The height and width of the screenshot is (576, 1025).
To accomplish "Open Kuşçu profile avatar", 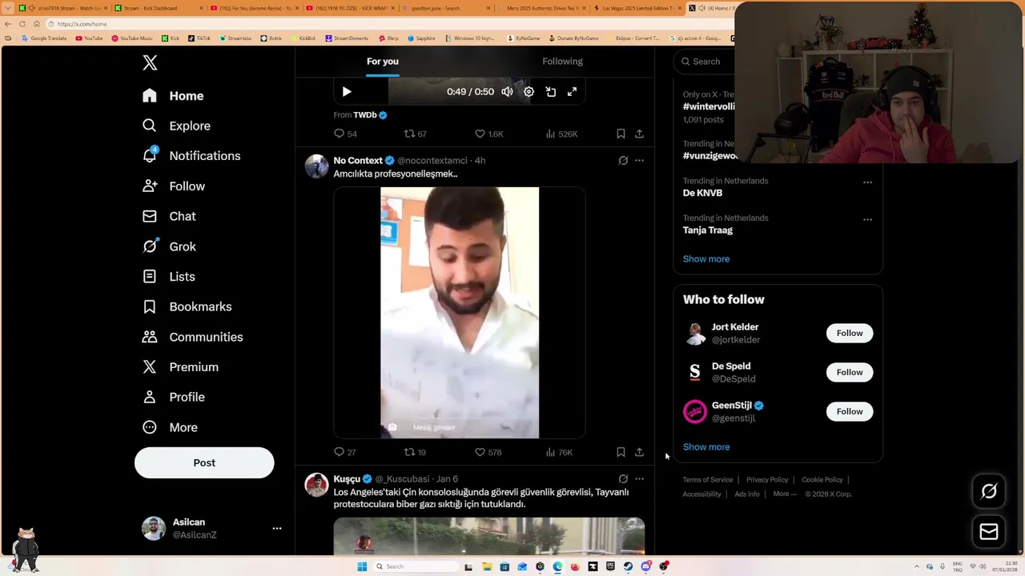I will [x=317, y=485].
